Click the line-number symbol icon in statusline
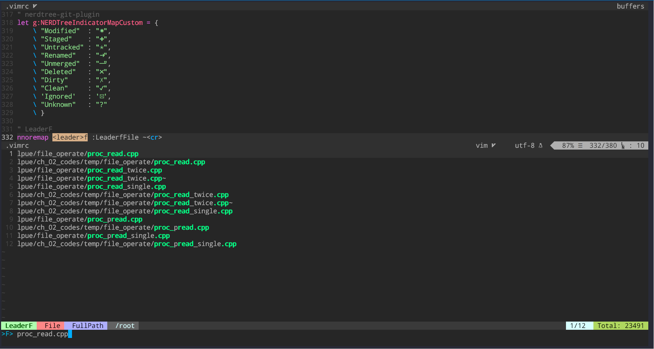The image size is (654, 349). 623,145
